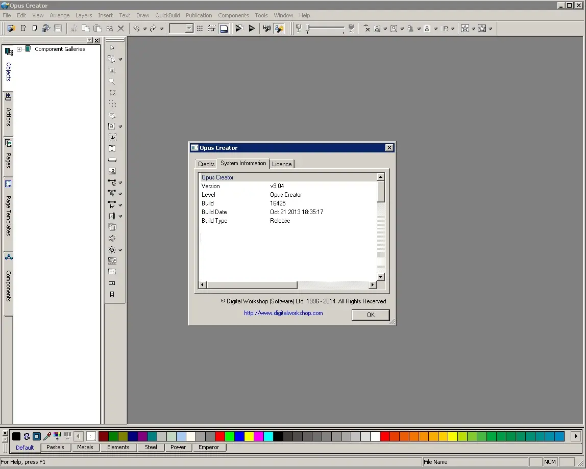586x469 pixels.
Task: Open the Actions side panel tab
Action: click(8, 114)
